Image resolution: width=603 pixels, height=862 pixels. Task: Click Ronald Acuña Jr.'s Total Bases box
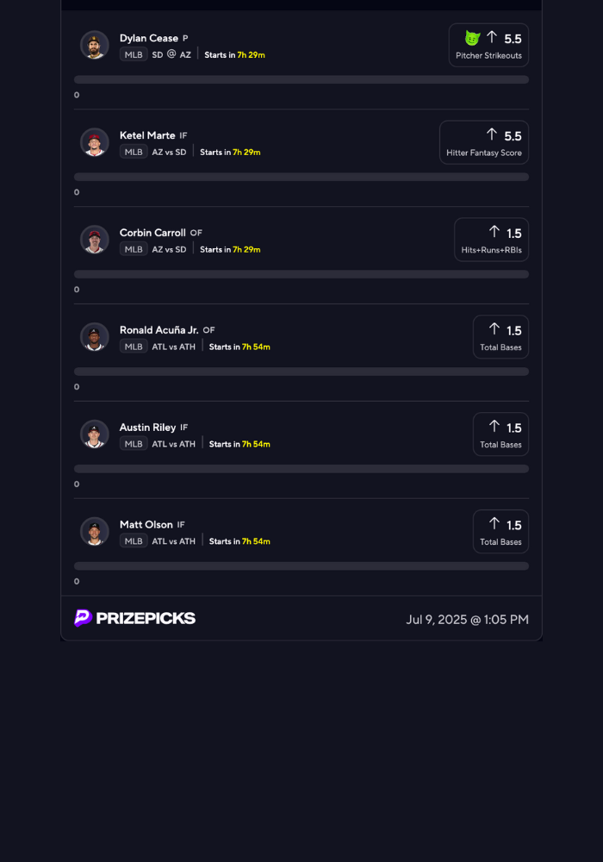(500, 338)
